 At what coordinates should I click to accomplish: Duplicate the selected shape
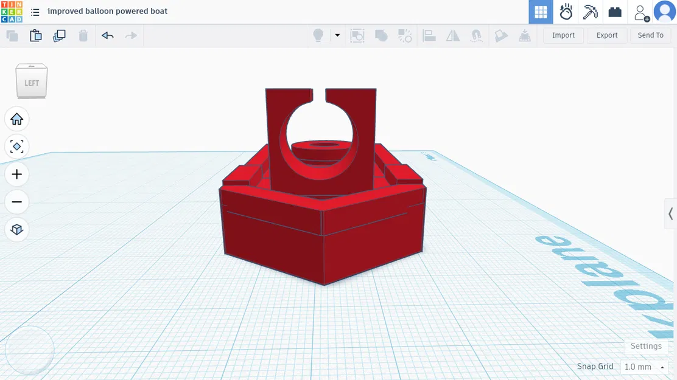pos(59,35)
